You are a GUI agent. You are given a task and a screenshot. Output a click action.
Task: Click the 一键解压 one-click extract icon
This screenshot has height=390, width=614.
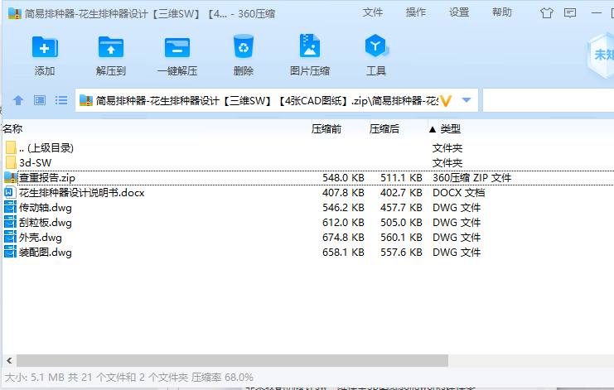pyautogui.click(x=177, y=47)
